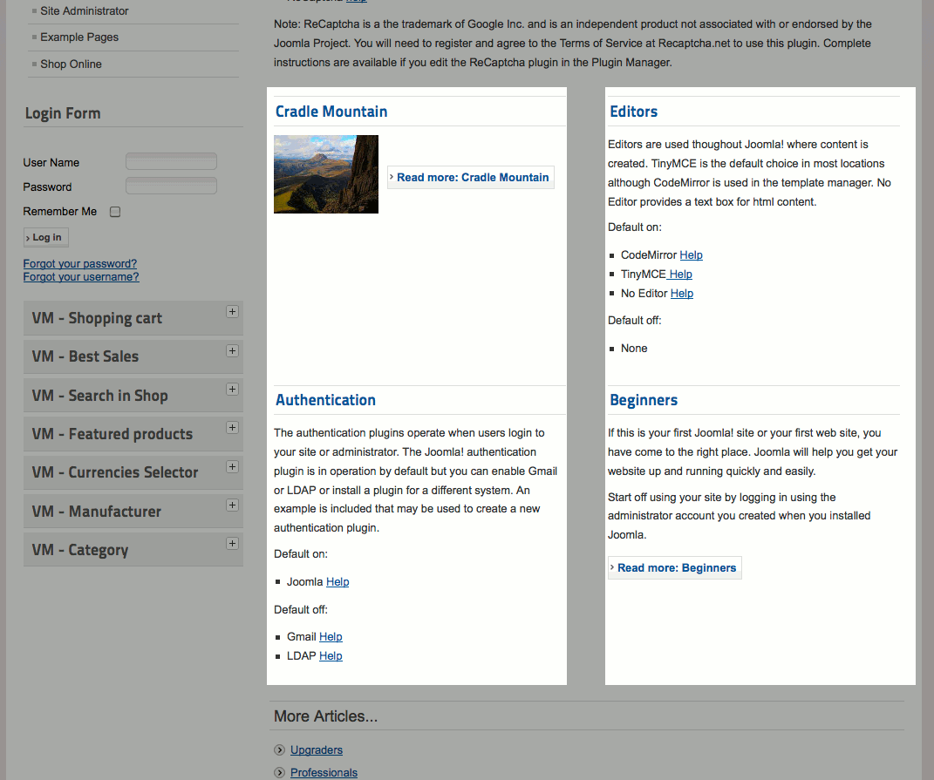Open the Professionals article link

tap(324, 773)
